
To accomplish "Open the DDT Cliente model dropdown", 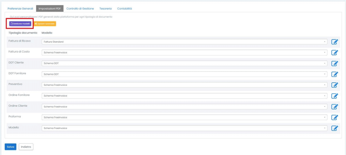I will click(x=184, y=63).
